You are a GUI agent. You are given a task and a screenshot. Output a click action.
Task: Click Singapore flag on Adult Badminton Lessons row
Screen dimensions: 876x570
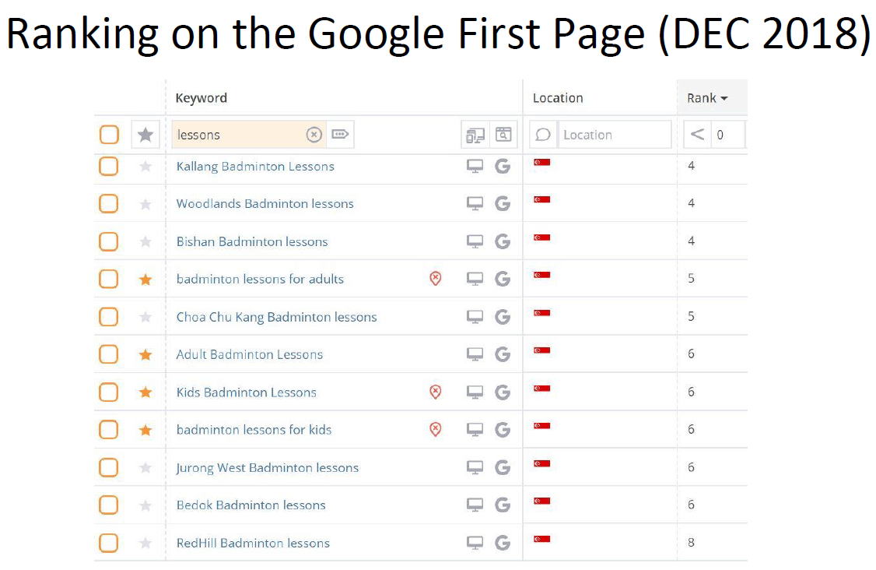coord(542,350)
